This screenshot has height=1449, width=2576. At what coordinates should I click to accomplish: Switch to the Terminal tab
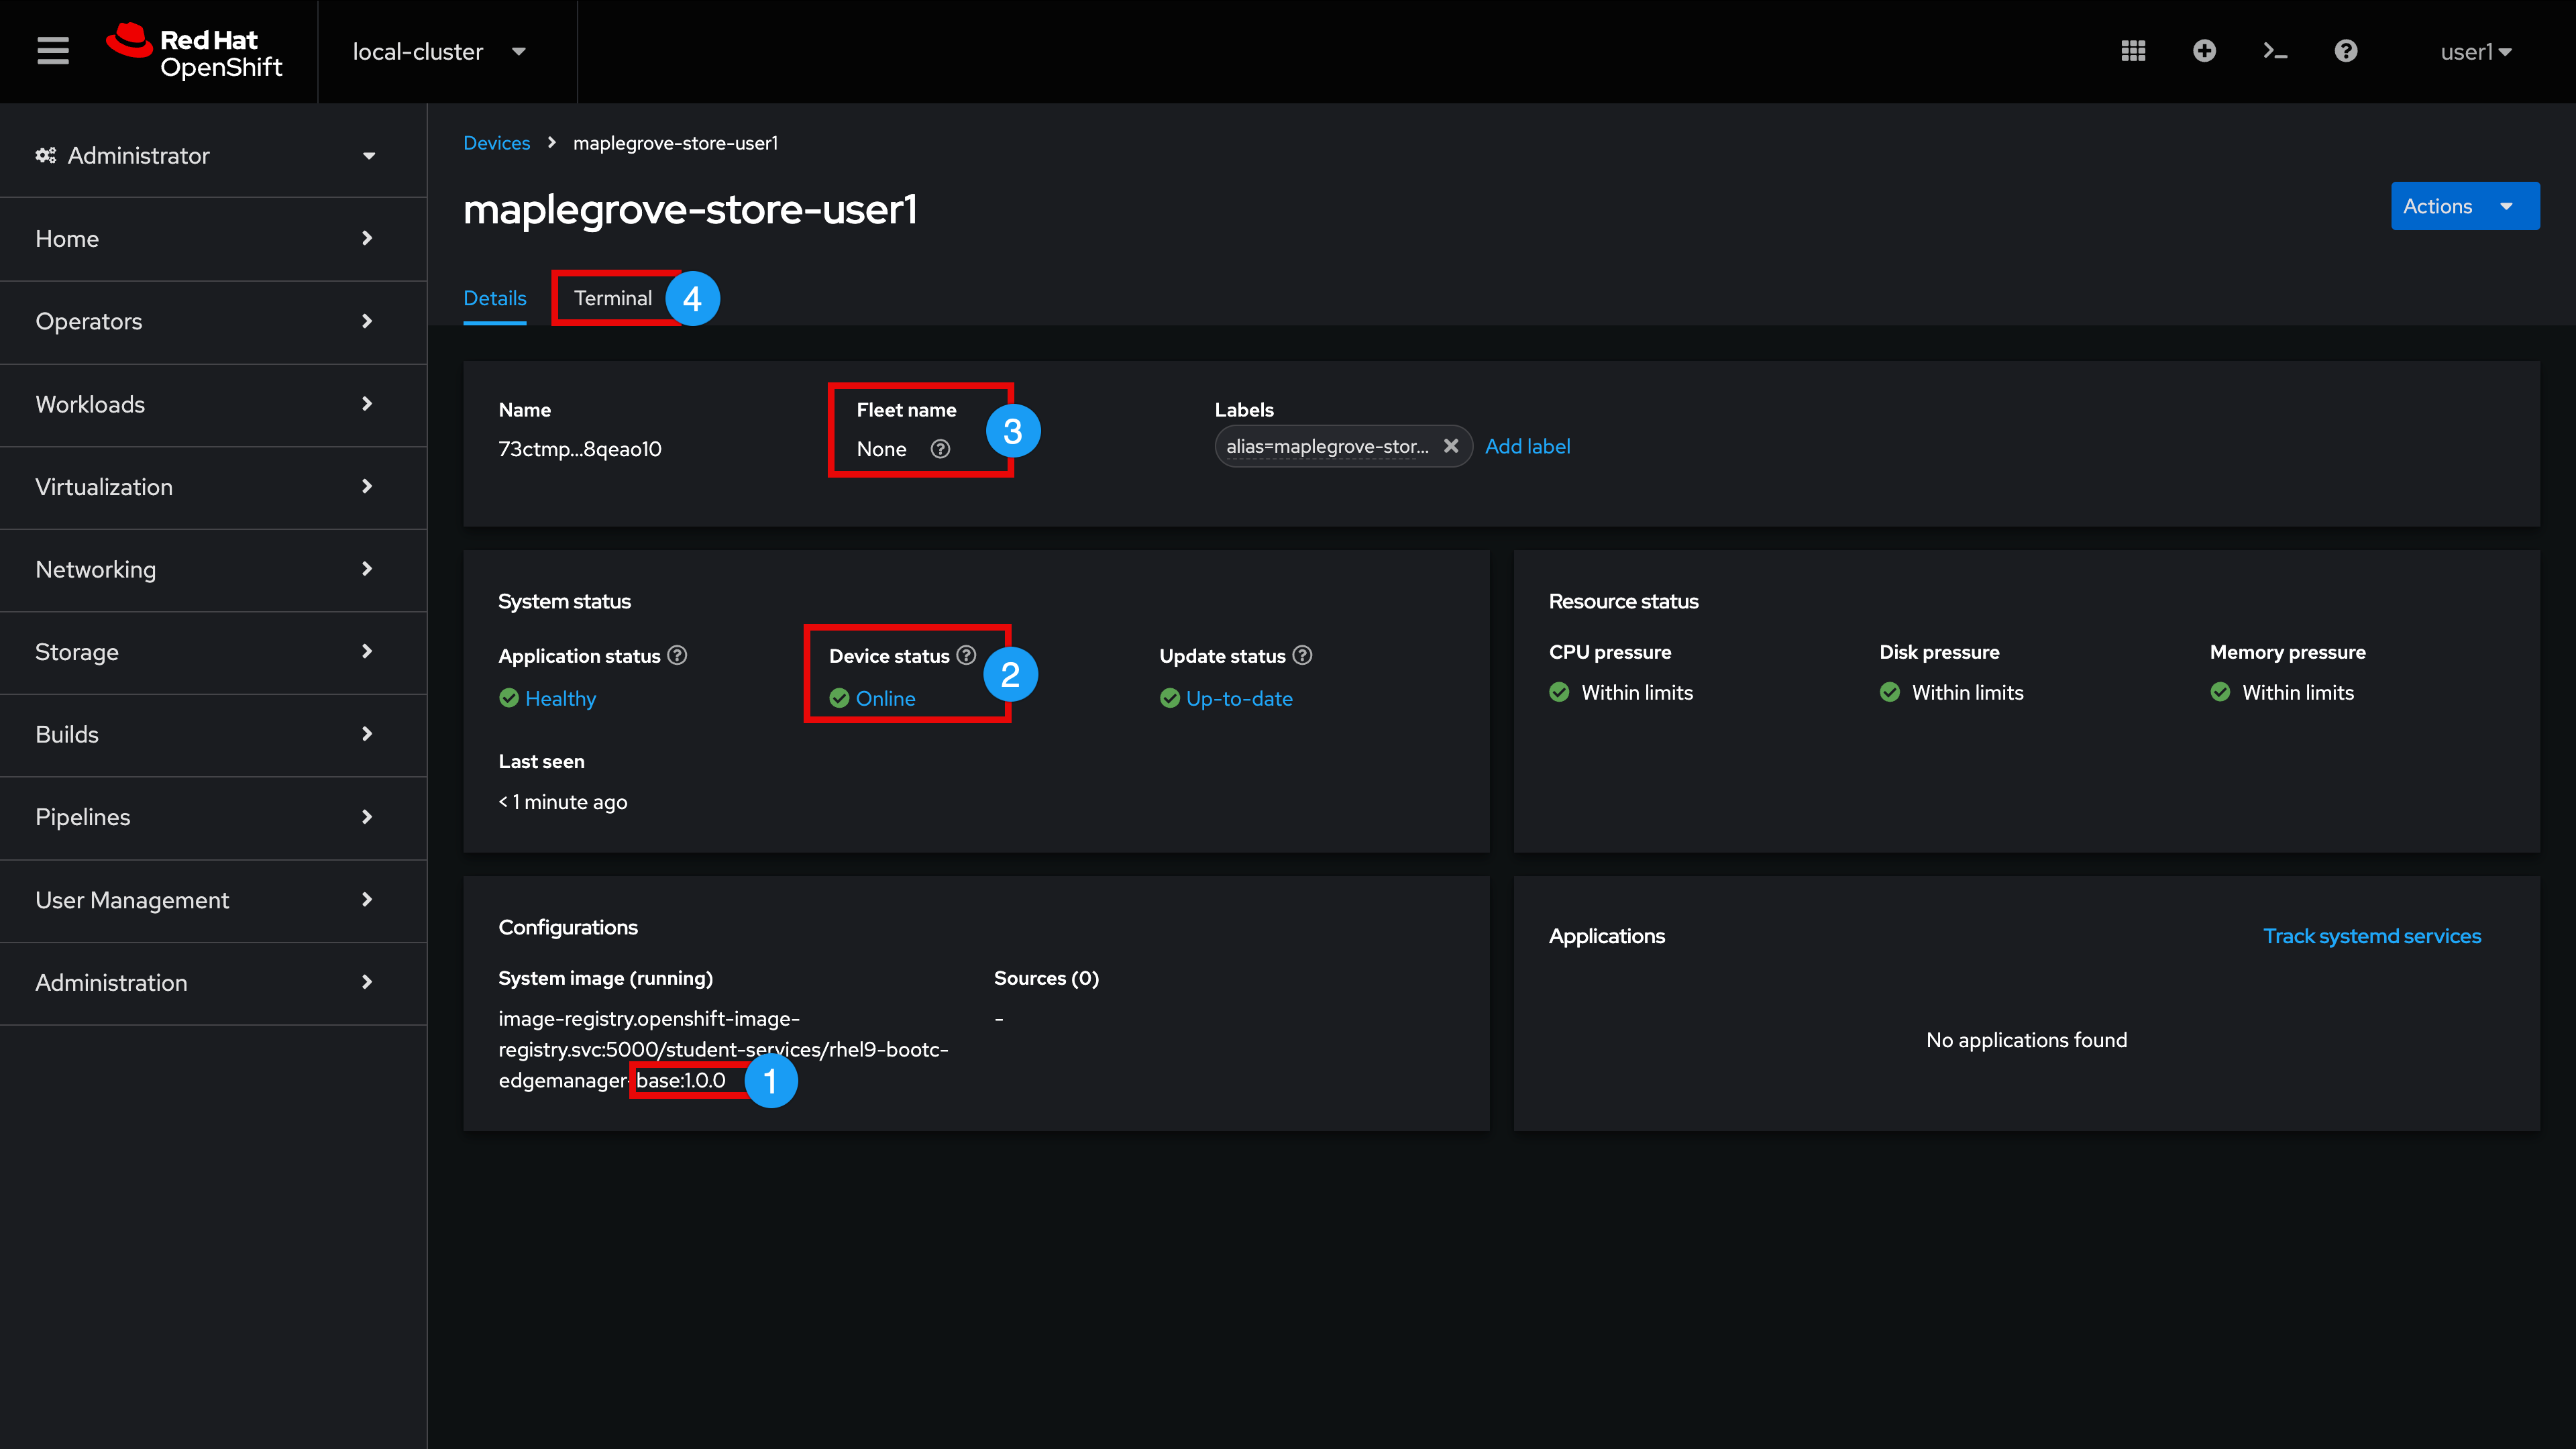pyautogui.click(x=613, y=298)
